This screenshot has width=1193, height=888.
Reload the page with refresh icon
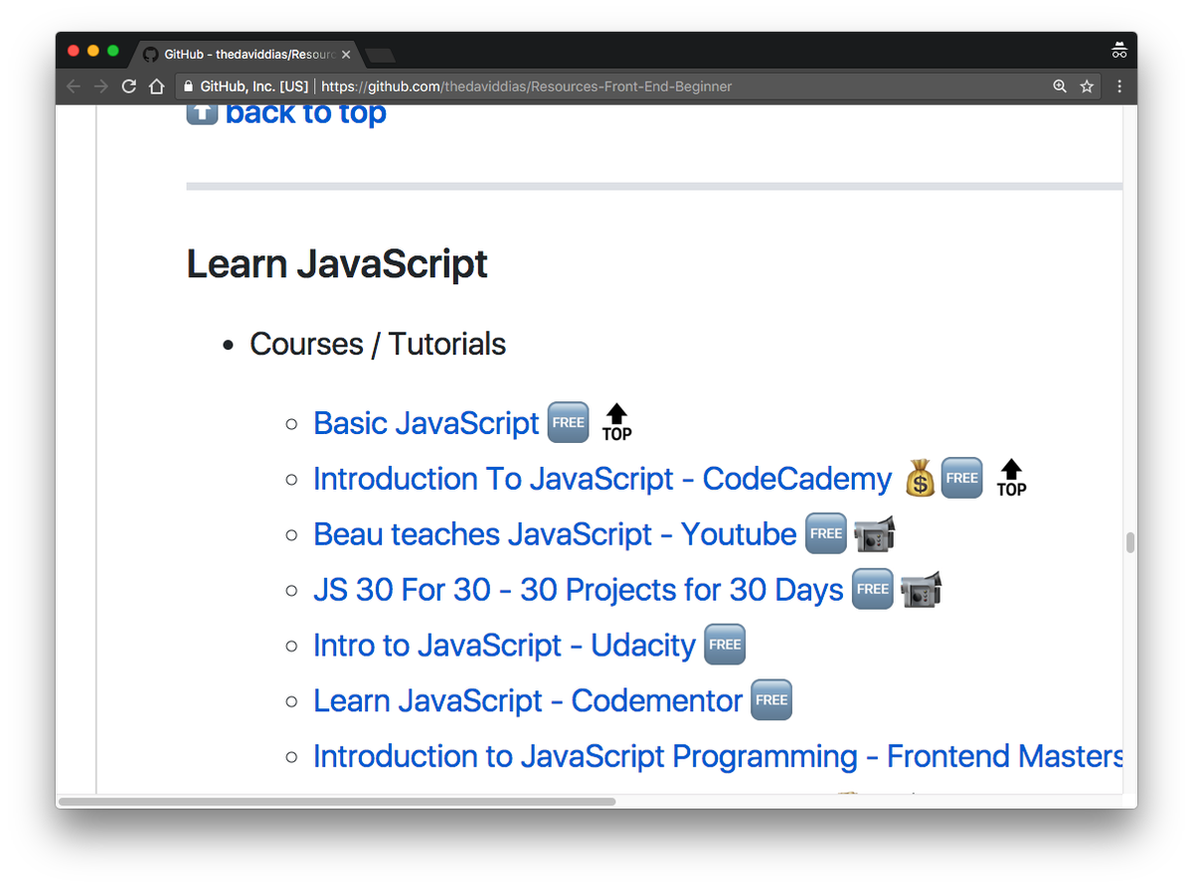tap(128, 86)
